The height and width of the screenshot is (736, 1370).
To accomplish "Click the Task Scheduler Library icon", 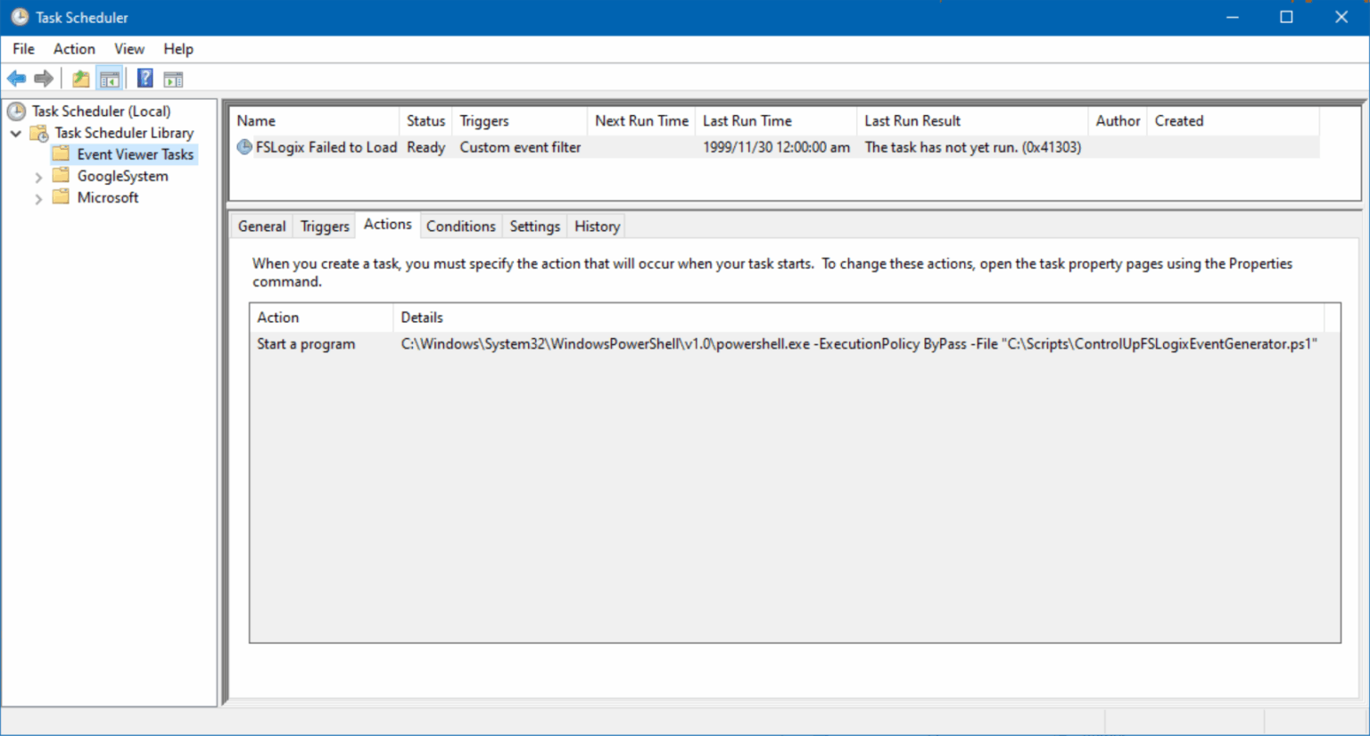I will (x=39, y=132).
